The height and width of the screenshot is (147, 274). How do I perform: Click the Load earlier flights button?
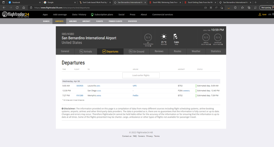141,75
